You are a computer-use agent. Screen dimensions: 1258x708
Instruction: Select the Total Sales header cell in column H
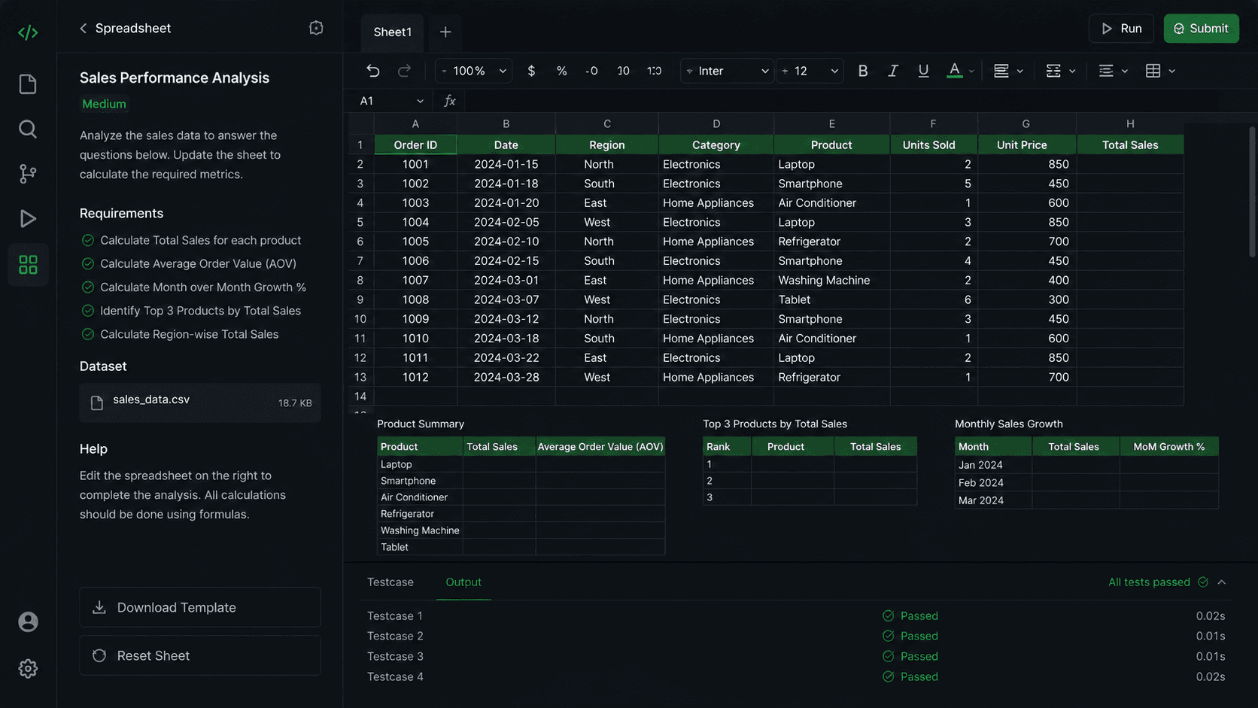tap(1130, 144)
